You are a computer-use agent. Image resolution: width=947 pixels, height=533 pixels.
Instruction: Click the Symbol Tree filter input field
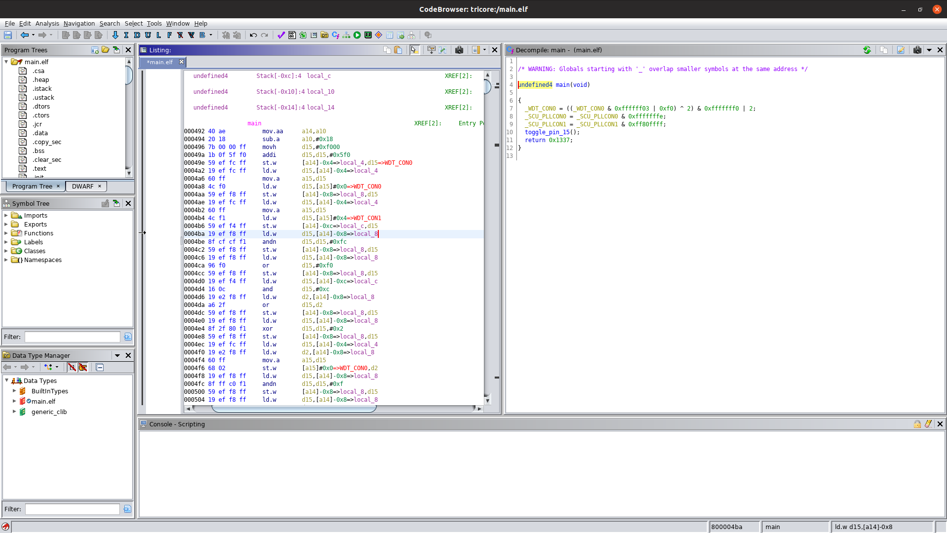pos(73,337)
